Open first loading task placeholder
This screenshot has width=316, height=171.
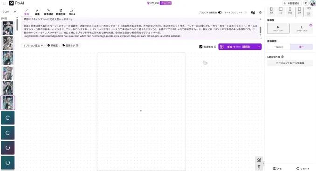click(x=7, y=118)
